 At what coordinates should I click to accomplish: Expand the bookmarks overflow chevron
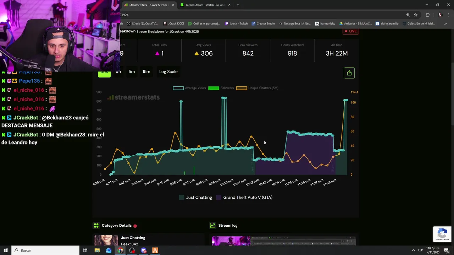tap(445, 24)
